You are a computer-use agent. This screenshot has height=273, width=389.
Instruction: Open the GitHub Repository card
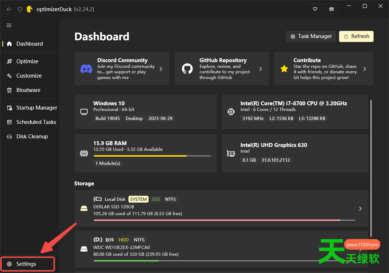pos(222,69)
